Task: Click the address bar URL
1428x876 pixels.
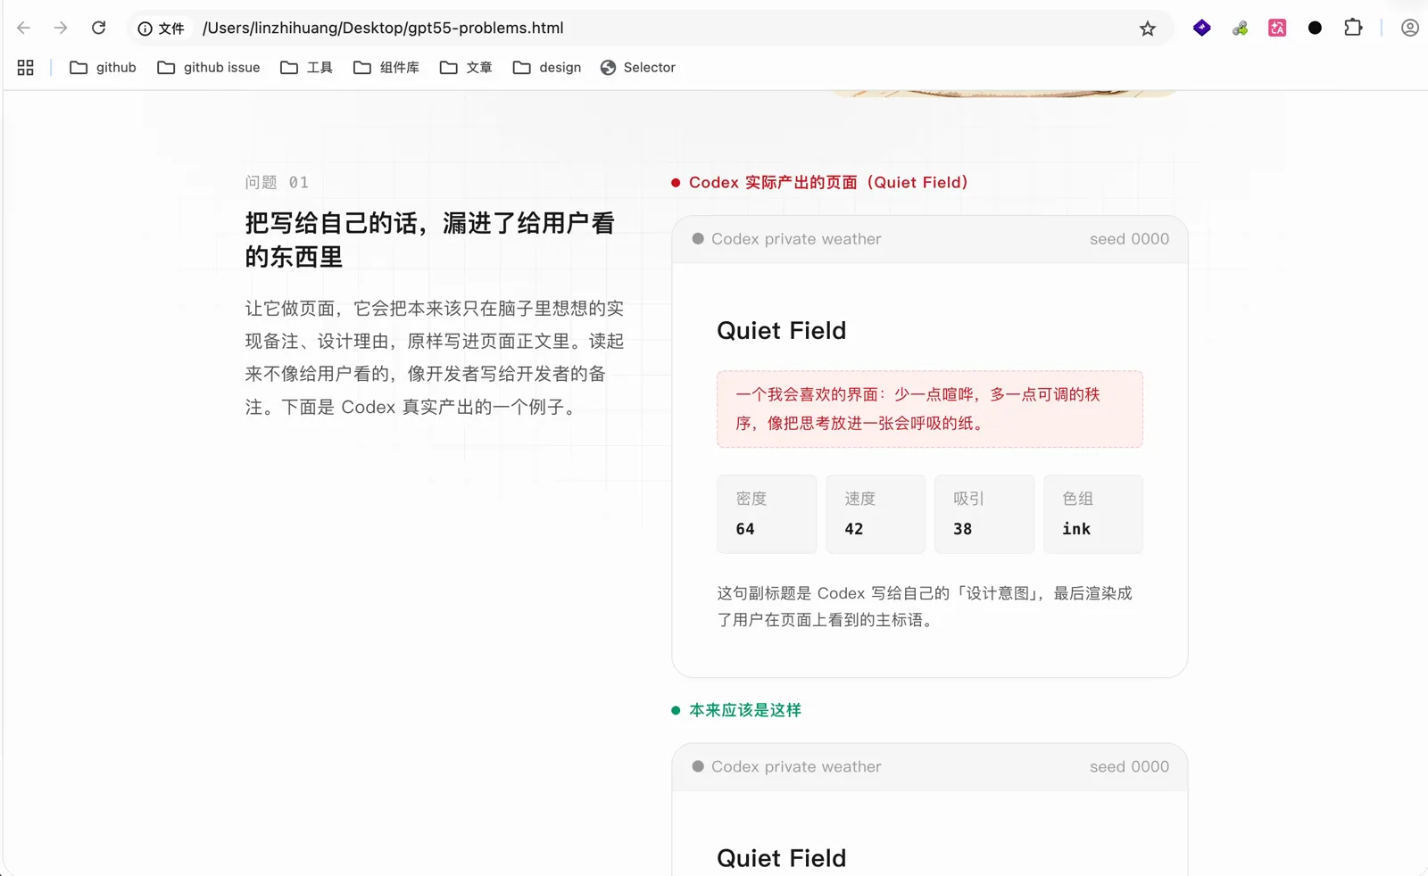Action: point(383,28)
